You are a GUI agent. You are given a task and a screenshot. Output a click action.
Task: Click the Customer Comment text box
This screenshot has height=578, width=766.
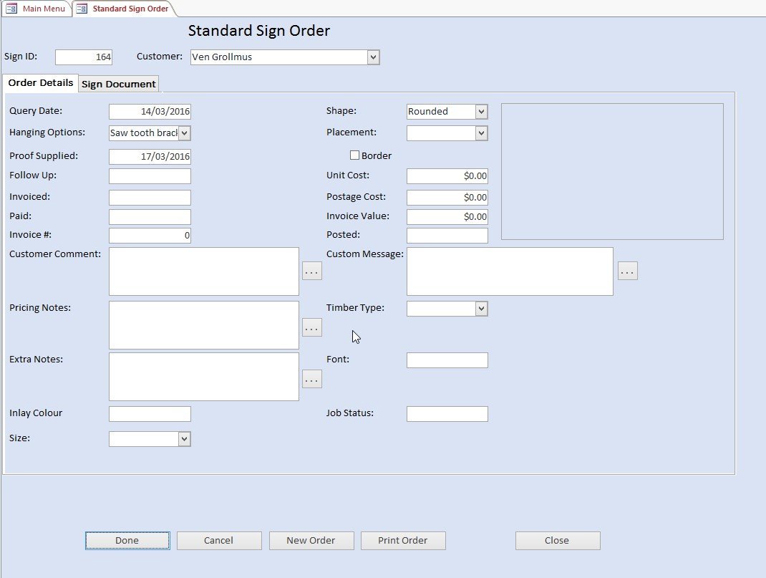204,271
